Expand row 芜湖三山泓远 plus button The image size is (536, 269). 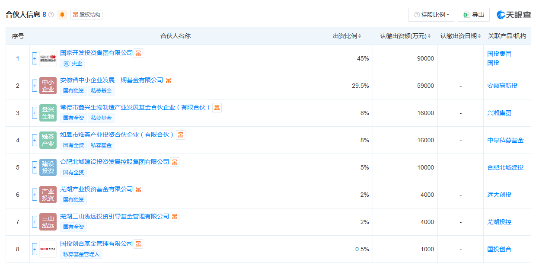click(x=35, y=222)
